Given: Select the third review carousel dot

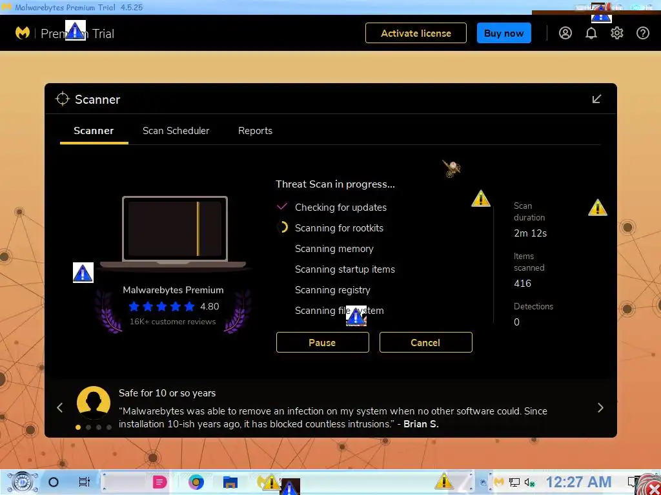Looking at the screenshot, I should coord(98,427).
